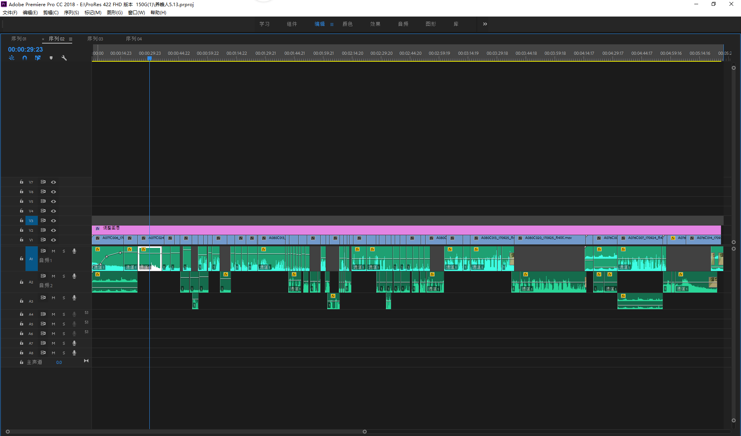The height and width of the screenshot is (436, 741).
Task: Hide track V2 using eye icon
Action: [x=54, y=230]
